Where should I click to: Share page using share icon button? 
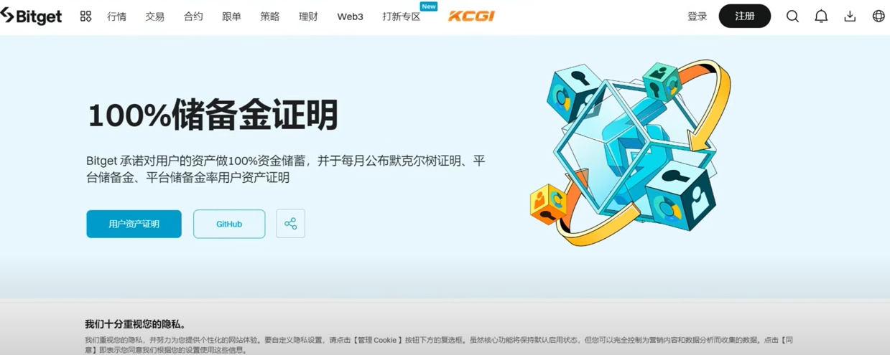coord(290,224)
